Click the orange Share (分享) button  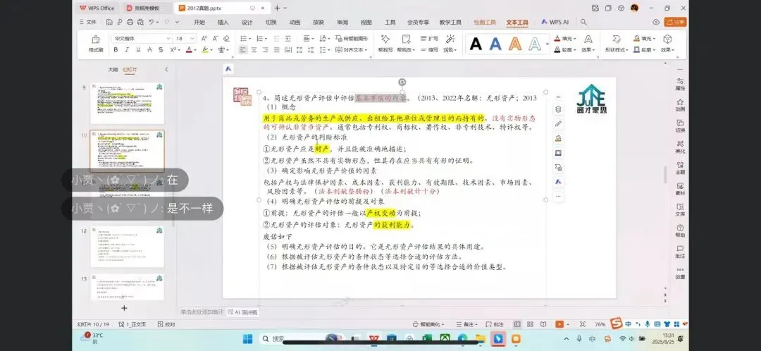[x=675, y=23]
